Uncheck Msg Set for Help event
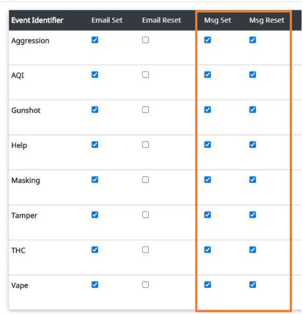 207,145
